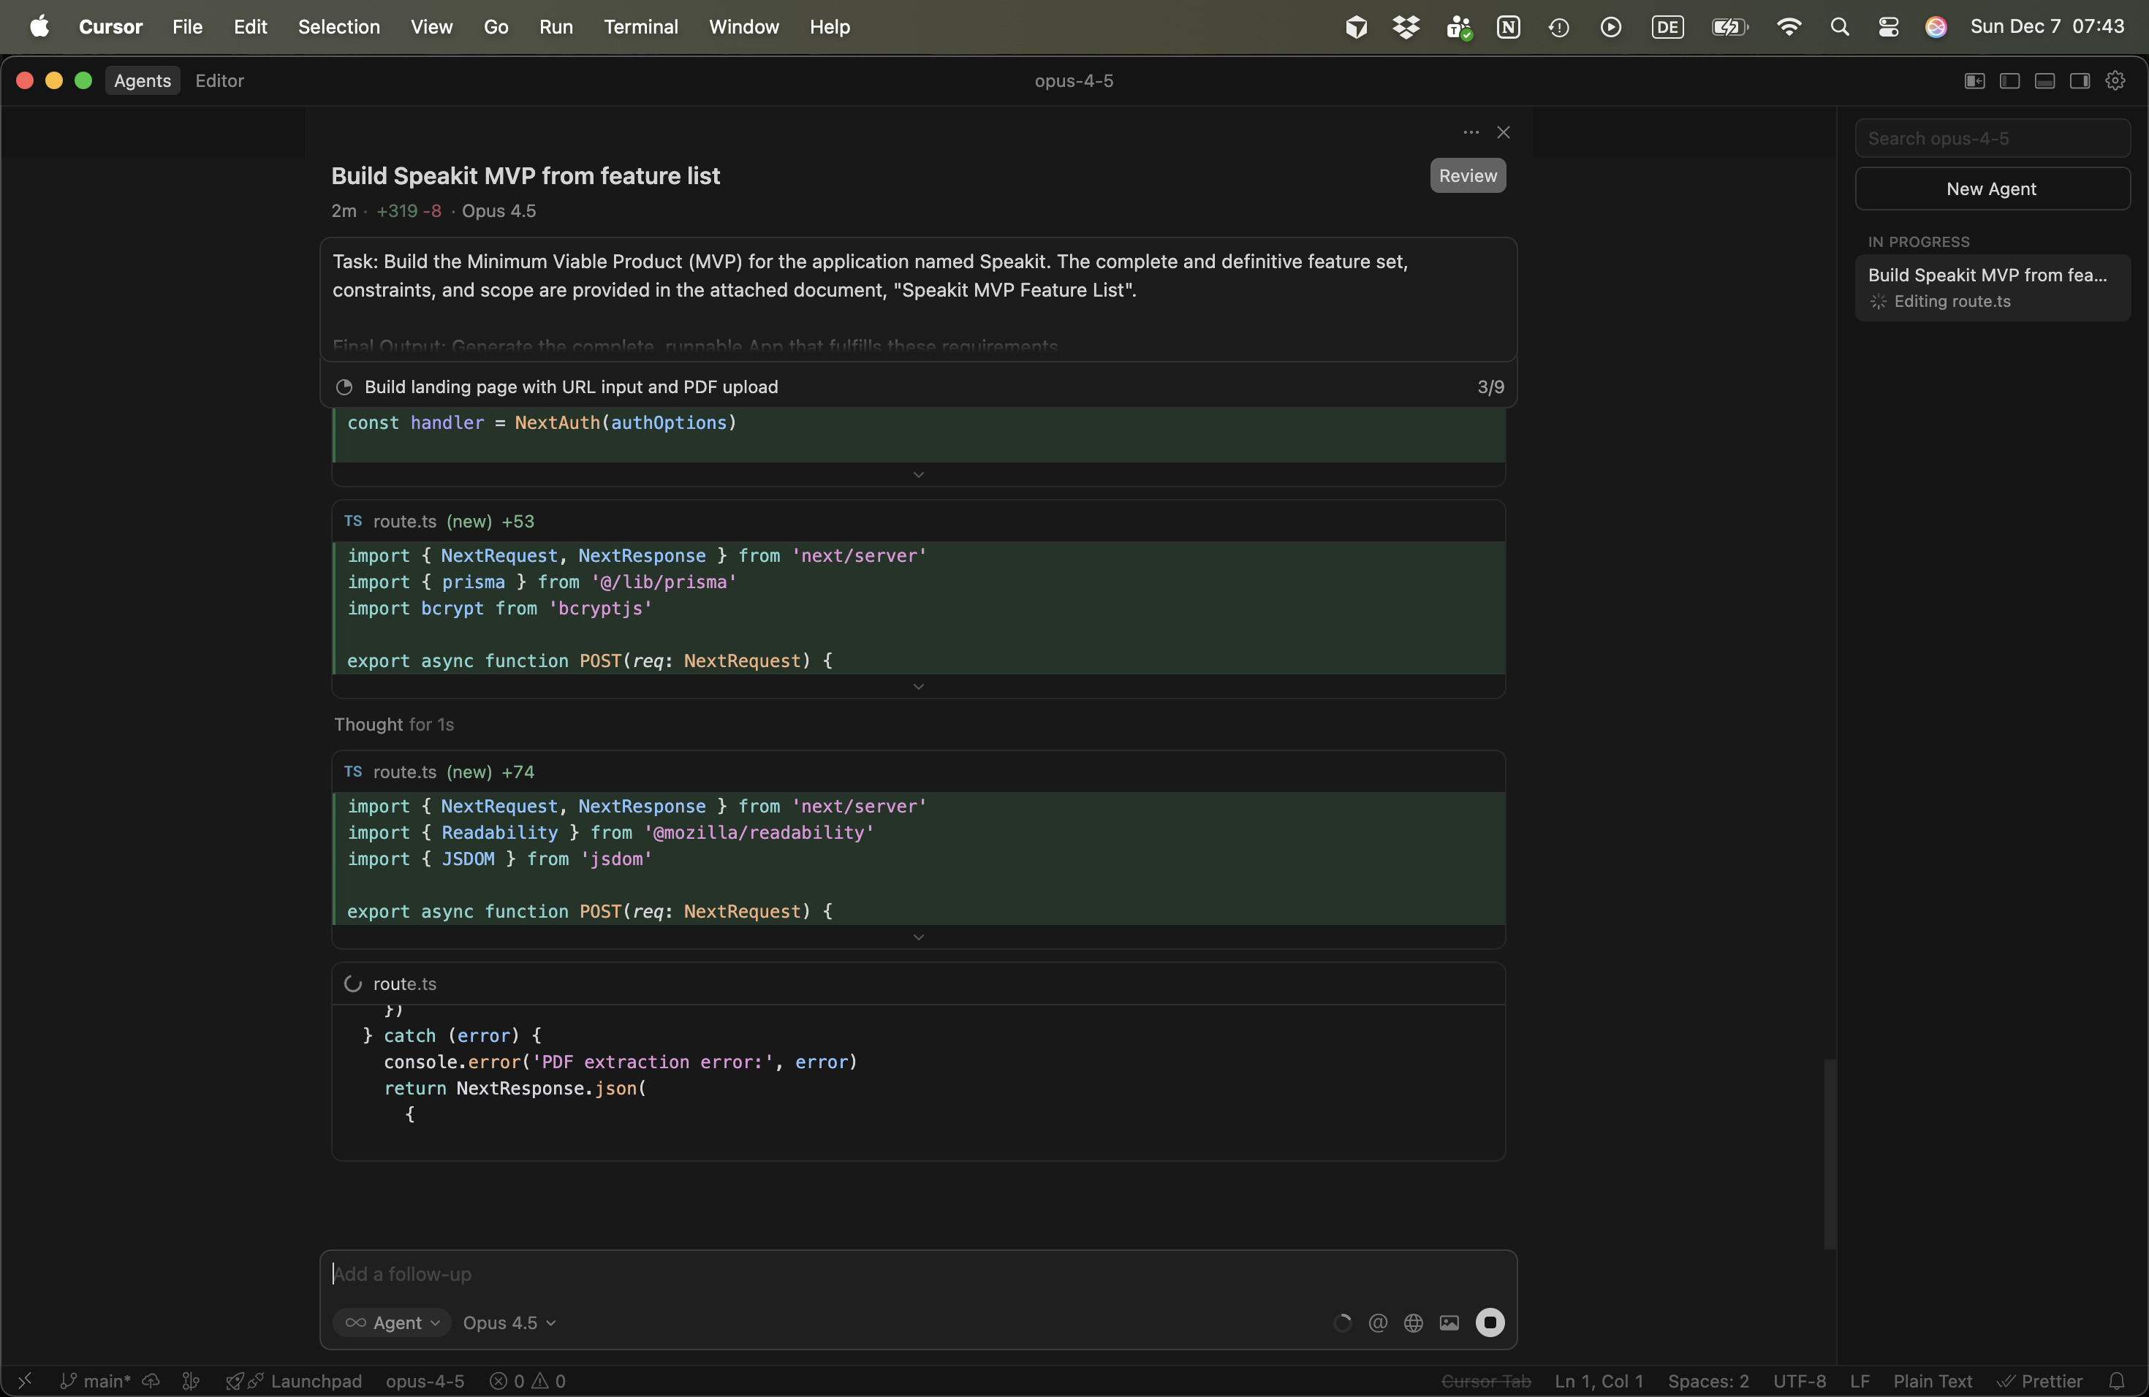Switch to the Editor tab
This screenshot has height=1397, width=2149.
point(219,80)
